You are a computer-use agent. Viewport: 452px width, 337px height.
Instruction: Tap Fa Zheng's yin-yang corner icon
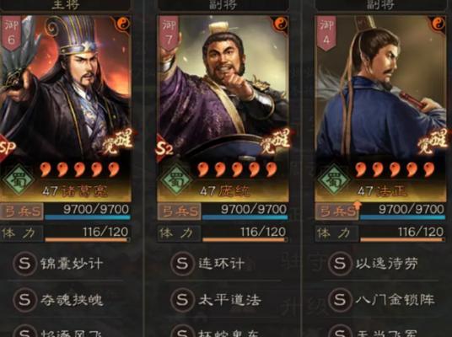pyautogui.click(x=438, y=24)
